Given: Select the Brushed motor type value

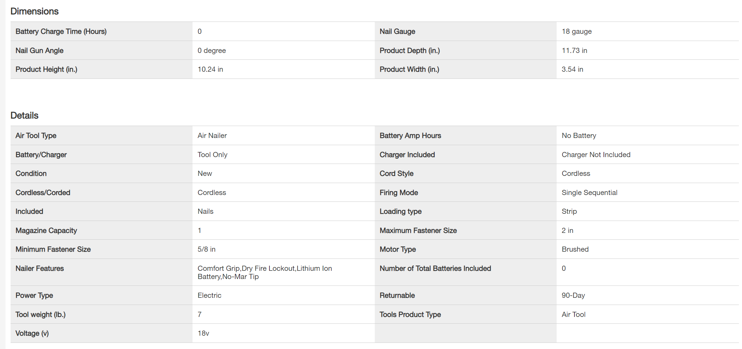Looking at the screenshot, I should (575, 249).
